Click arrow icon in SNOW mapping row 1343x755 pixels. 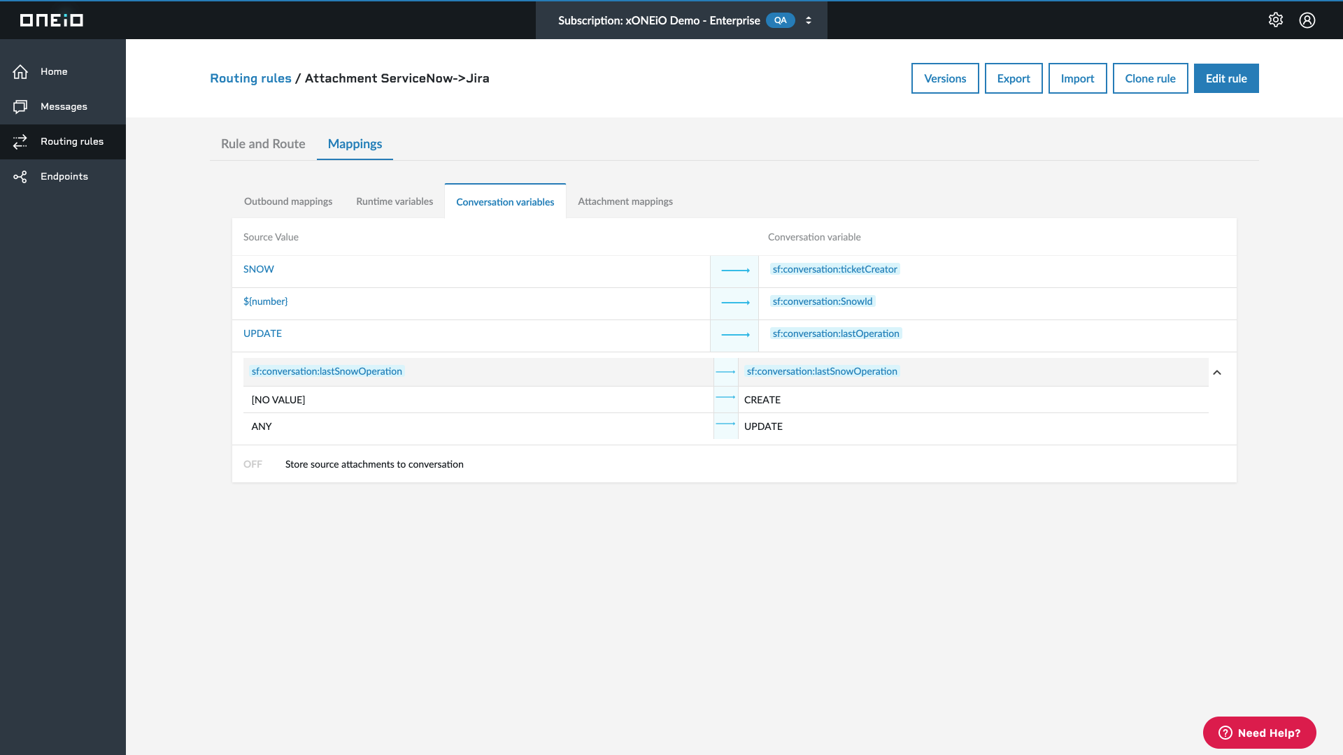point(735,270)
